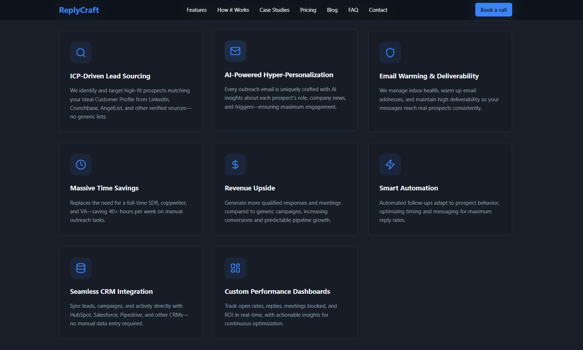This screenshot has height=350, width=583.
Task: Visit the FAQ section
Action: tap(353, 10)
